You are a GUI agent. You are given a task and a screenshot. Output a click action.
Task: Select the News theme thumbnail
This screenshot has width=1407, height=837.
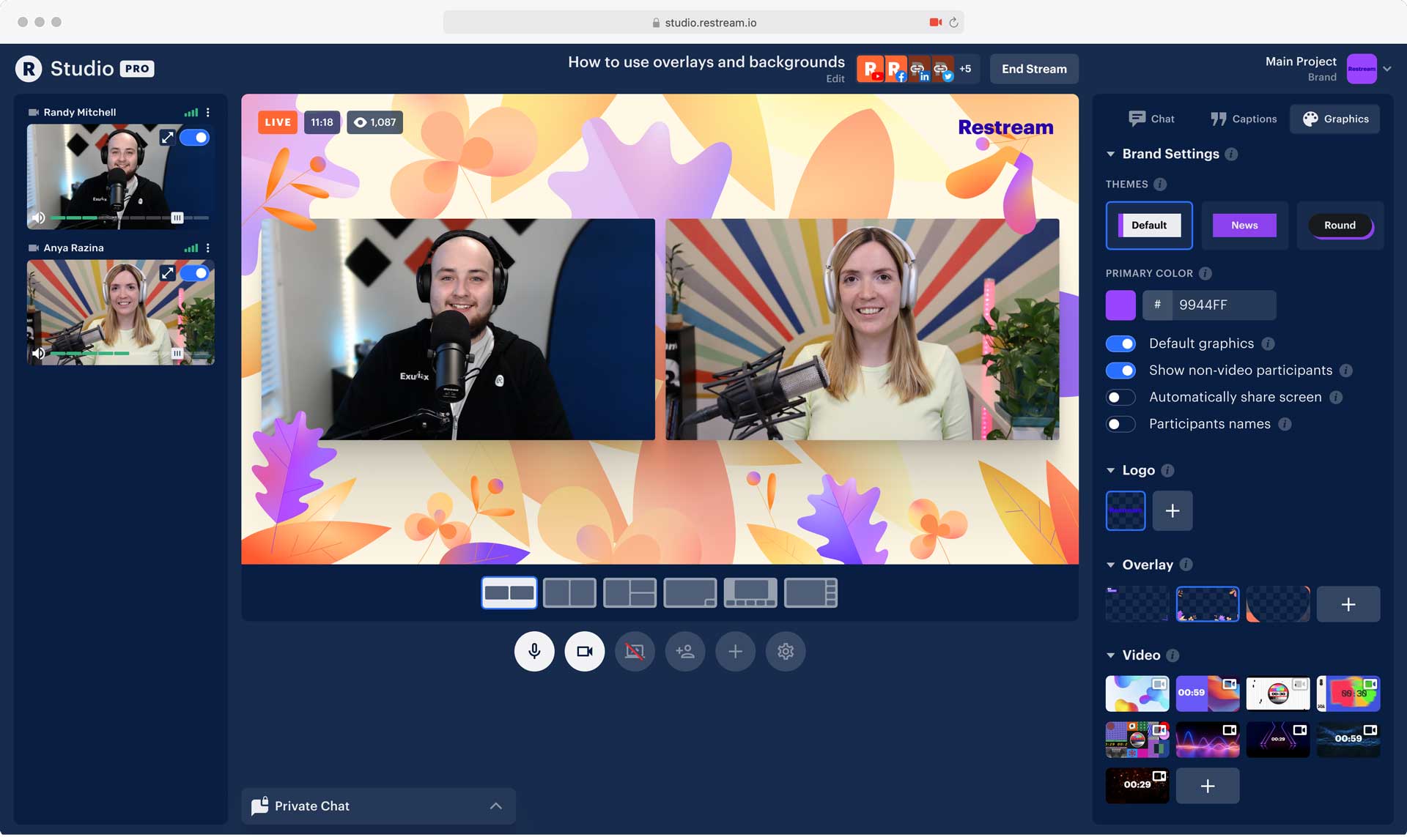point(1244,226)
